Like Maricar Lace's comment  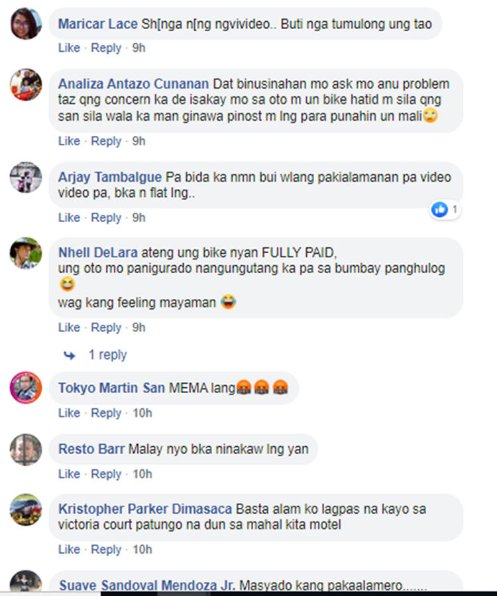[x=69, y=48]
